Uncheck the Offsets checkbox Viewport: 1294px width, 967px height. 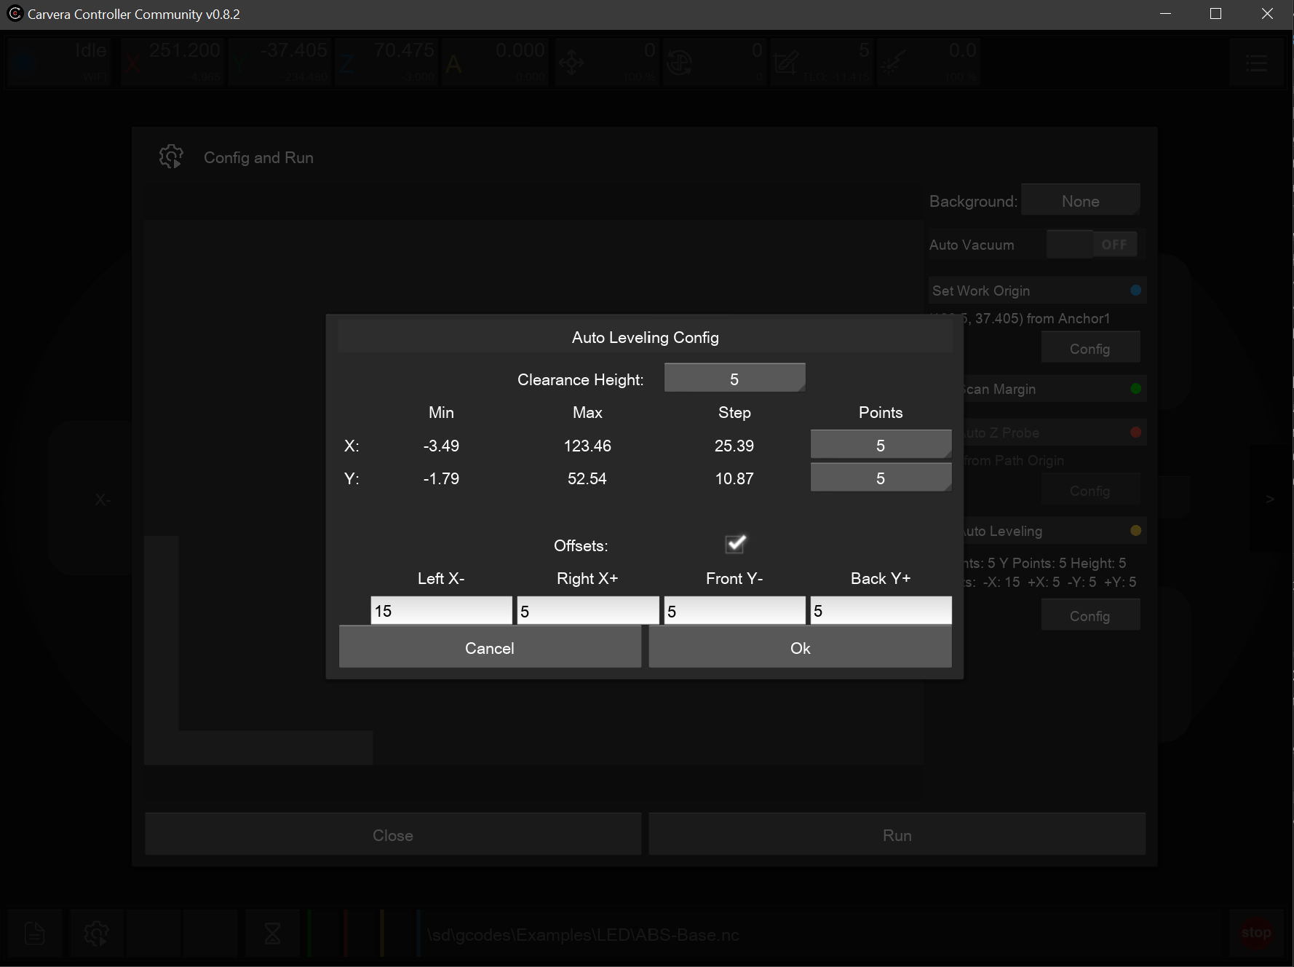coord(735,544)
